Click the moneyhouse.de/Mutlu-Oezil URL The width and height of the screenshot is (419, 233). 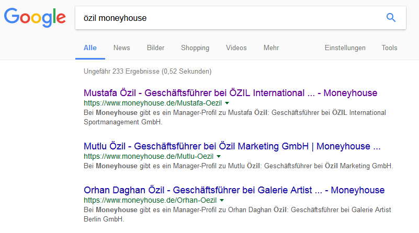tap(149, 156)
